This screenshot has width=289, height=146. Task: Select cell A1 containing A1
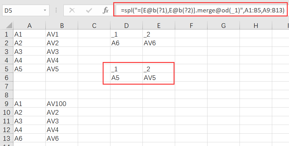[30, 34]
